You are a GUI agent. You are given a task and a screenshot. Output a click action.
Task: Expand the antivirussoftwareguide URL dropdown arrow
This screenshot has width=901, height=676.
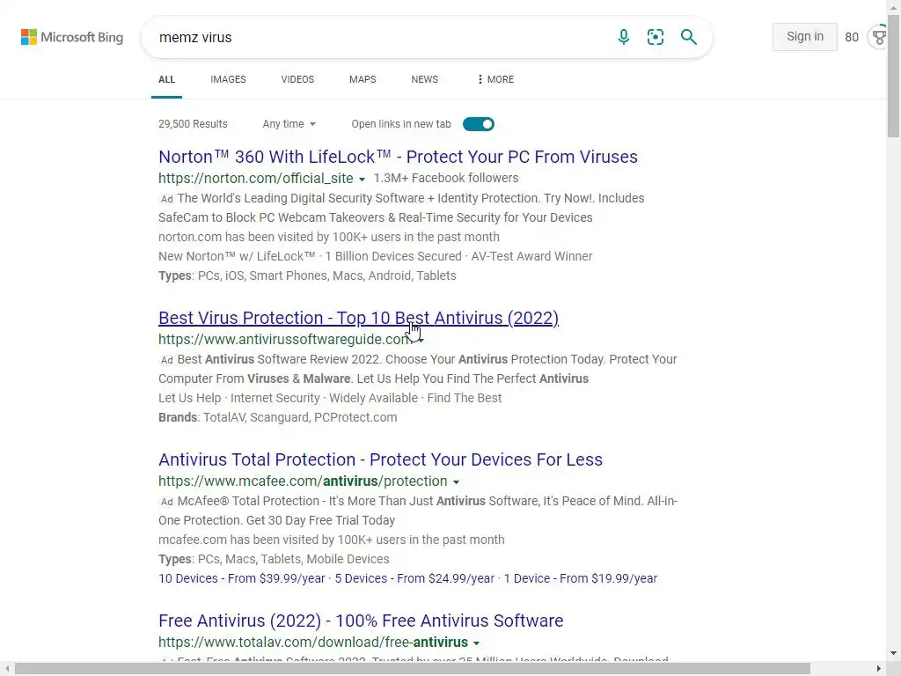point(421,341)
